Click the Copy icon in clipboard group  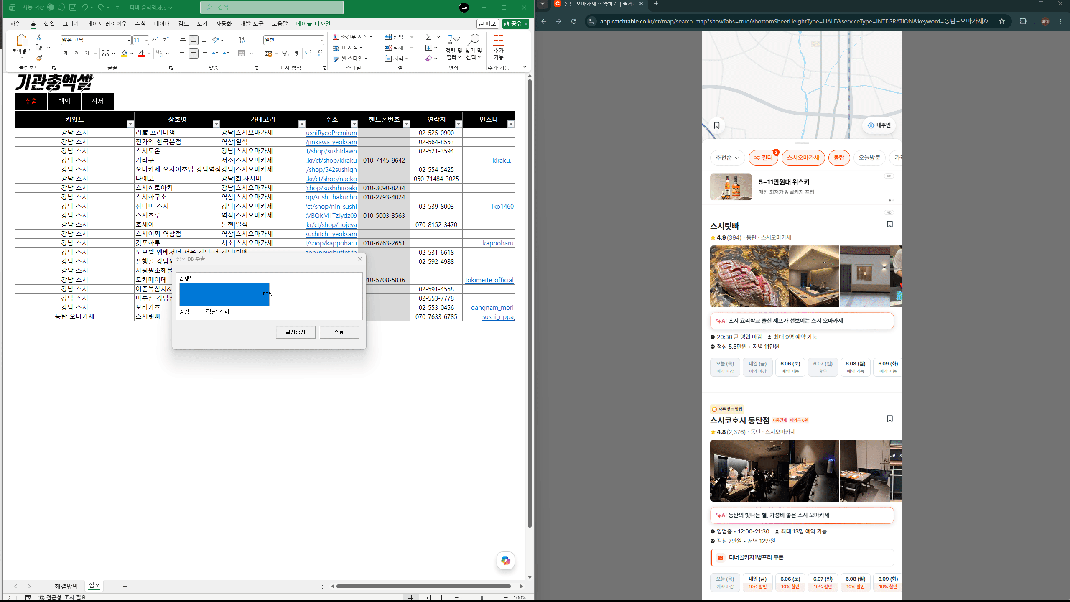pyautogui.click(x=39, y=48)
